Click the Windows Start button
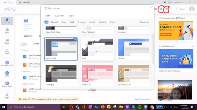The width and height of the screenshot is (197, 110). click(4, 107)
